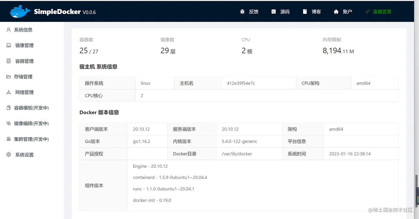Click the SimpleDocker title text
The width and height of the screenshot is (419, 219).
tap(57, 12)
